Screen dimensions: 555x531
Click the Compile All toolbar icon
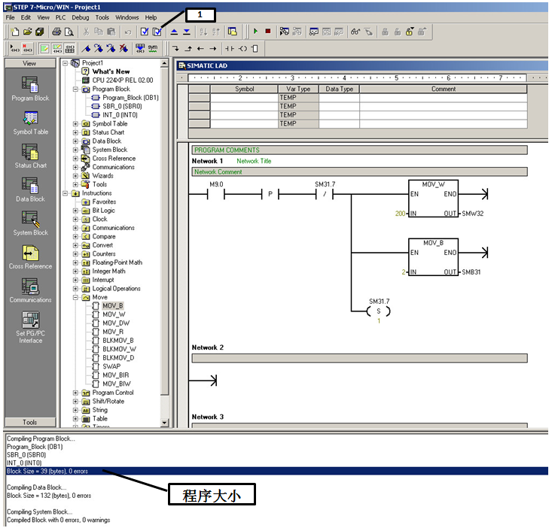(x=157, y=32)
